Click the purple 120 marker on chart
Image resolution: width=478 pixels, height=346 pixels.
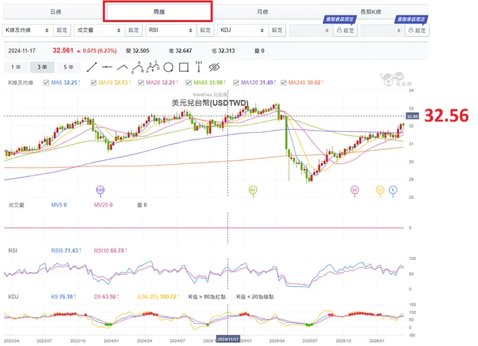pyautogui.click(x=100, y=190)
